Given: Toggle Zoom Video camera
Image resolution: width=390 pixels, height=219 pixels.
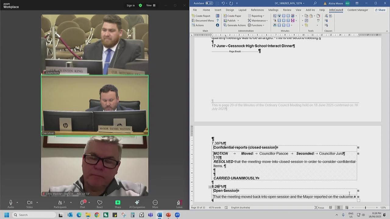Looking at the screenshot, I should 30,204.
